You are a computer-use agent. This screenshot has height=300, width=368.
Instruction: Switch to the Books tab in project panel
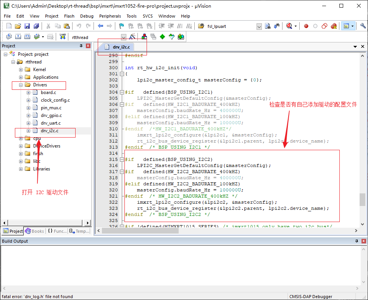pos(34,231)
